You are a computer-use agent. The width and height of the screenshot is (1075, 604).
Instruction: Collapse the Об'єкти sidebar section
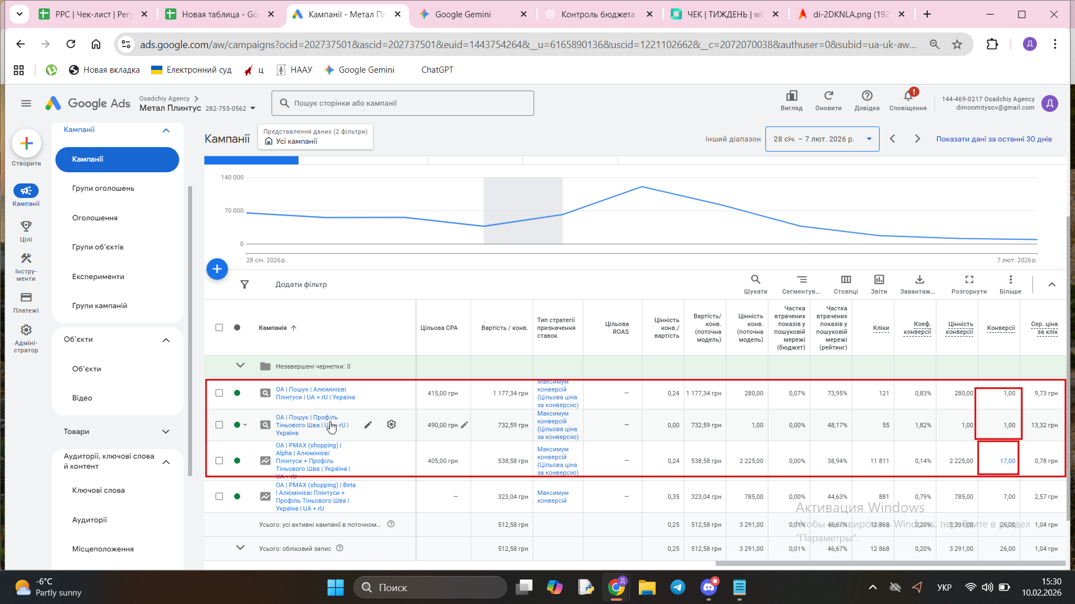click(x=166, y=340)
